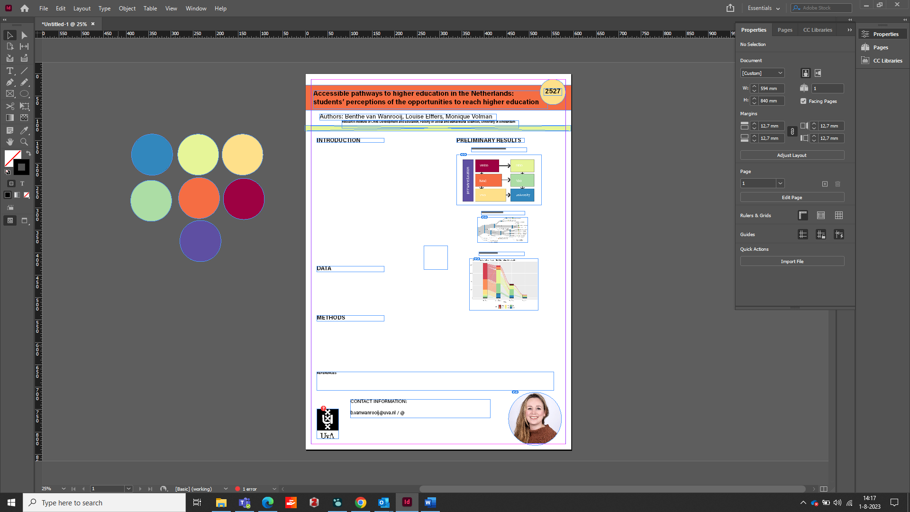910x512 pixels.
Task: Select the Page tool
Action: (x=9, y=46)
